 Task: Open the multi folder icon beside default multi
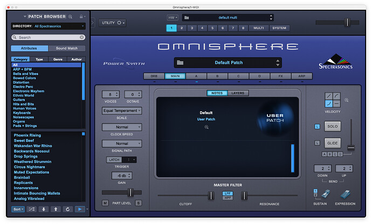point(187,18)
